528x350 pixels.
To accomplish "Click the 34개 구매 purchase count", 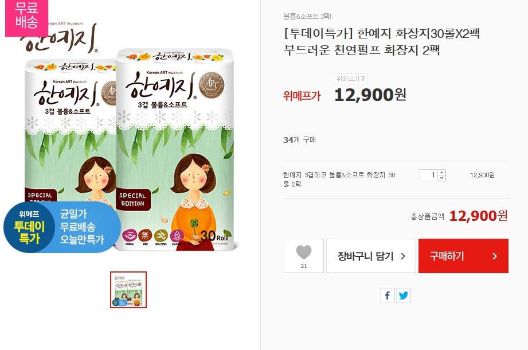I will 300,140.
